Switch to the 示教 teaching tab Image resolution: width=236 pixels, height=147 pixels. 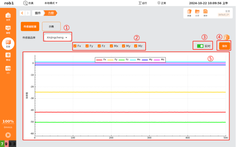point(51,27)
